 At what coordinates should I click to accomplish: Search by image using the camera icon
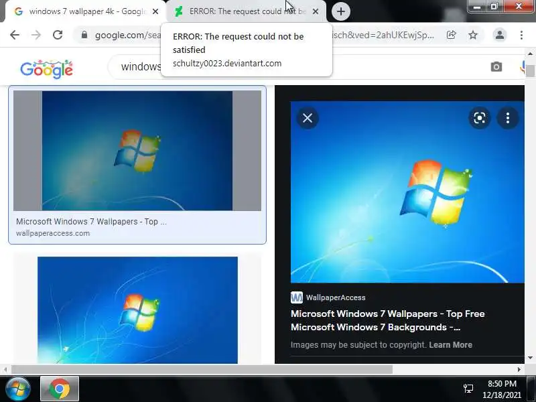point(496,66)
